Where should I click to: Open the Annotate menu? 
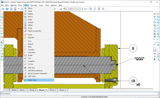[34, 5]
